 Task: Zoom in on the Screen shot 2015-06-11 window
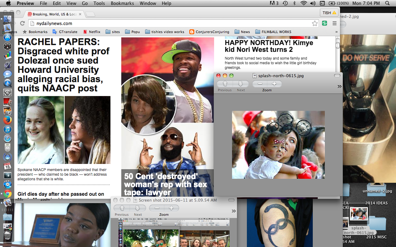click(171, 208)
